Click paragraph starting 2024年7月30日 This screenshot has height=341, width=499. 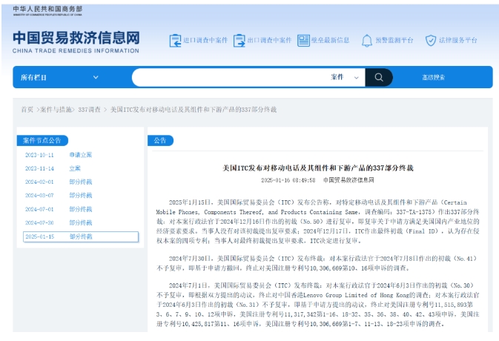point(317,263)
